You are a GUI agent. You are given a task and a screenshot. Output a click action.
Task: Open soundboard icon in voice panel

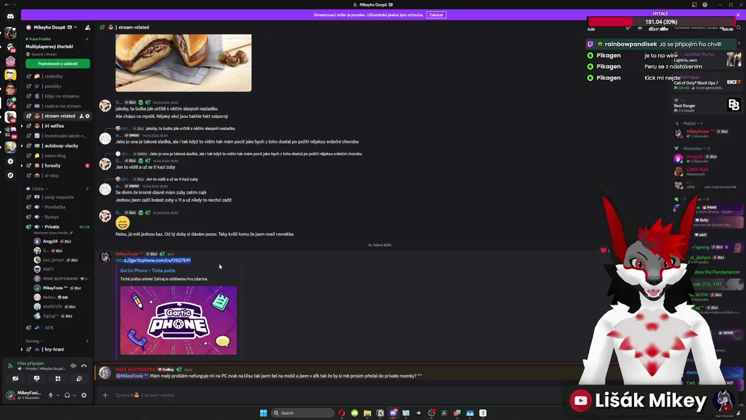click(x=79, y=379)
